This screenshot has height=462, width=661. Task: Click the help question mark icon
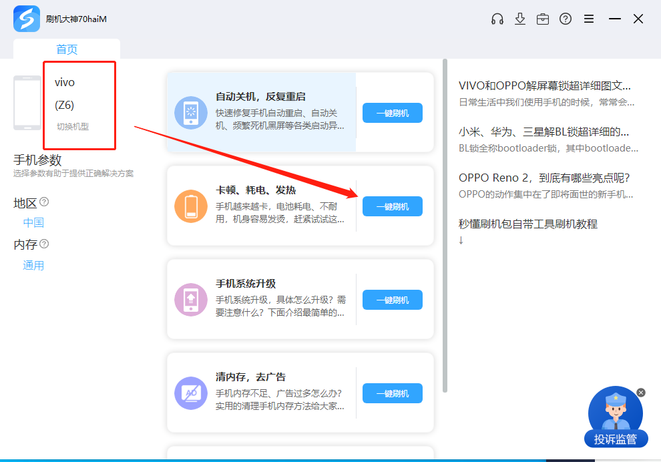coord(566,19)
